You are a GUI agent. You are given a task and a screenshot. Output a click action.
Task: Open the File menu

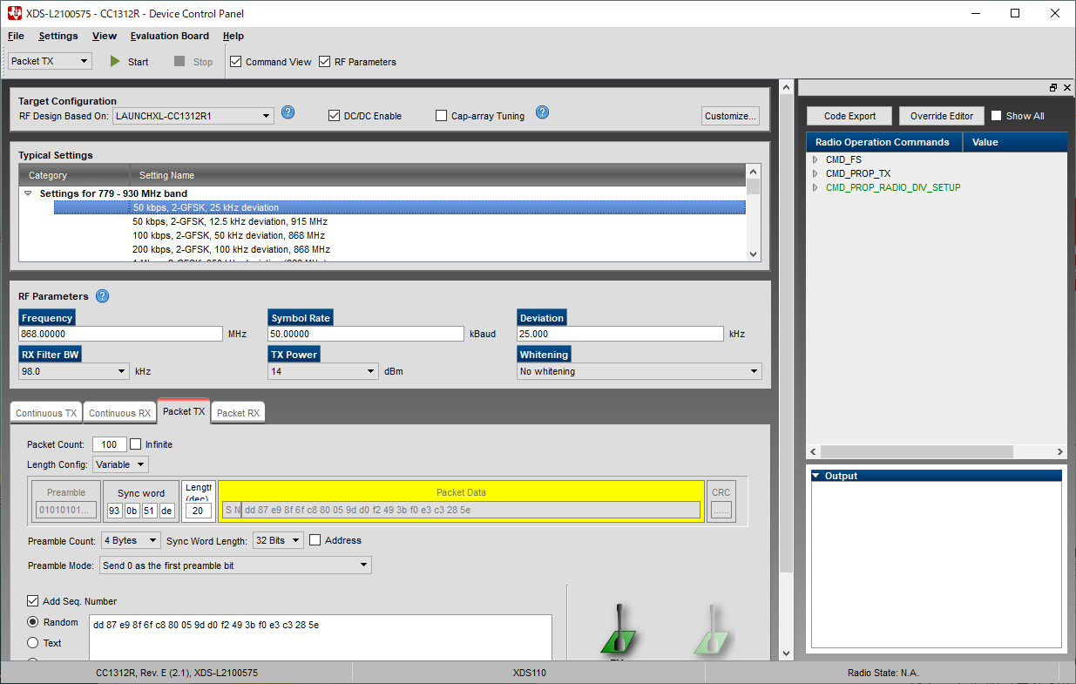pyautogui.click(x=16, y=36)
